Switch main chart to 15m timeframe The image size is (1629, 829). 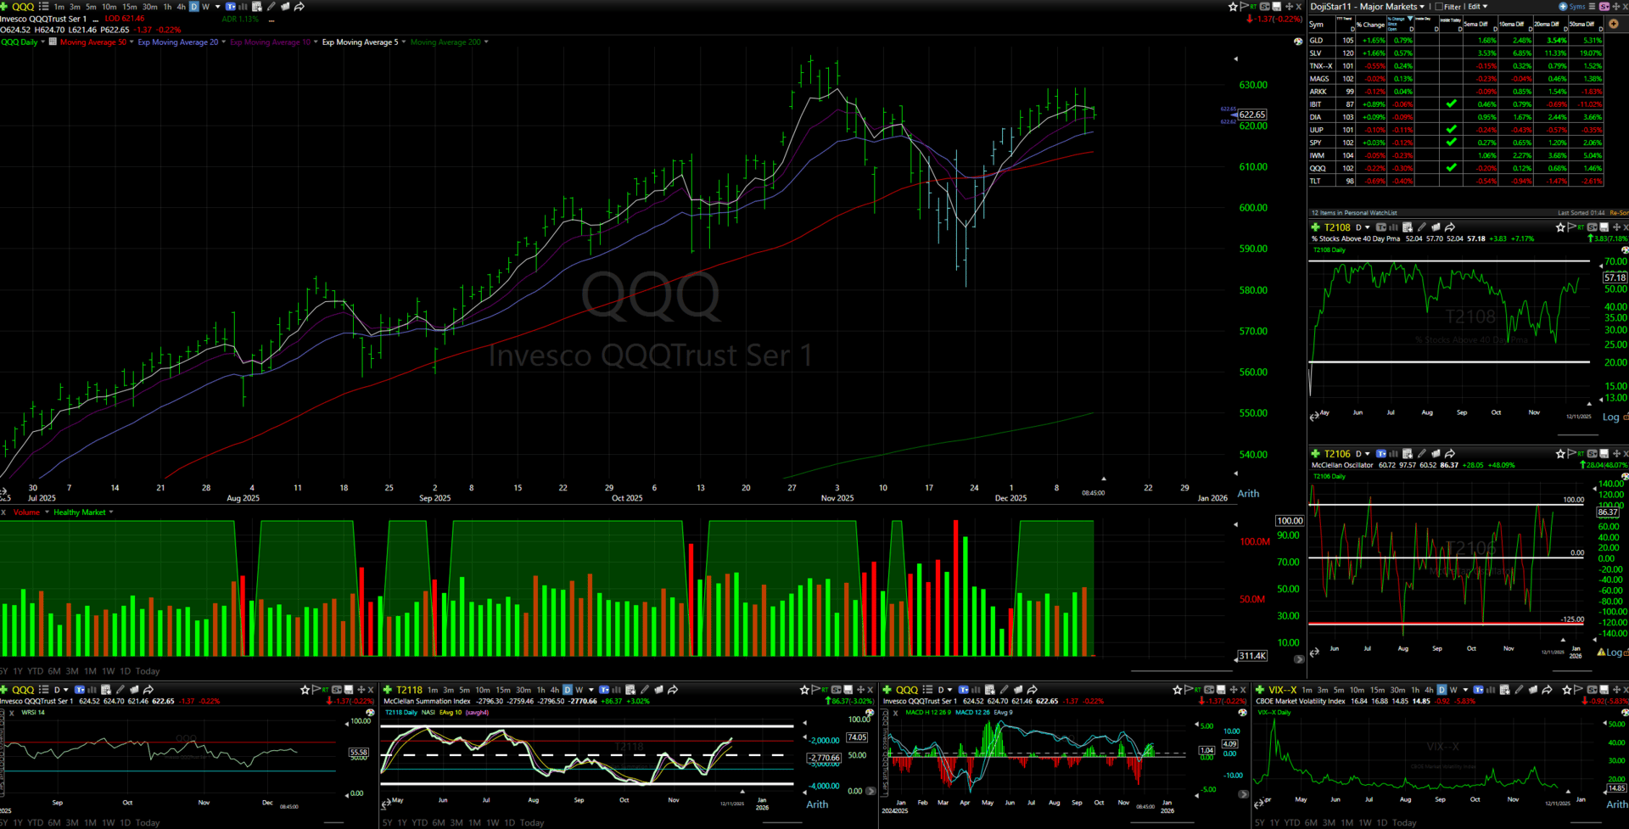130,7
